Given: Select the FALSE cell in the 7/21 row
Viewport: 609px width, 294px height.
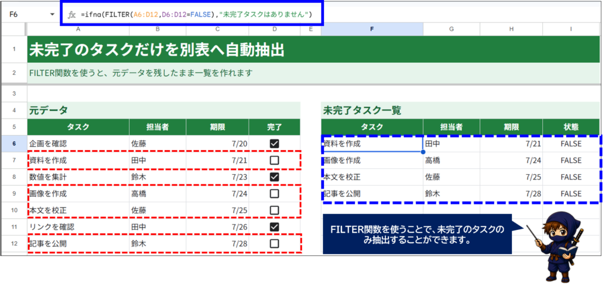Looking at the screenshot, I should (x=571, y=143).
